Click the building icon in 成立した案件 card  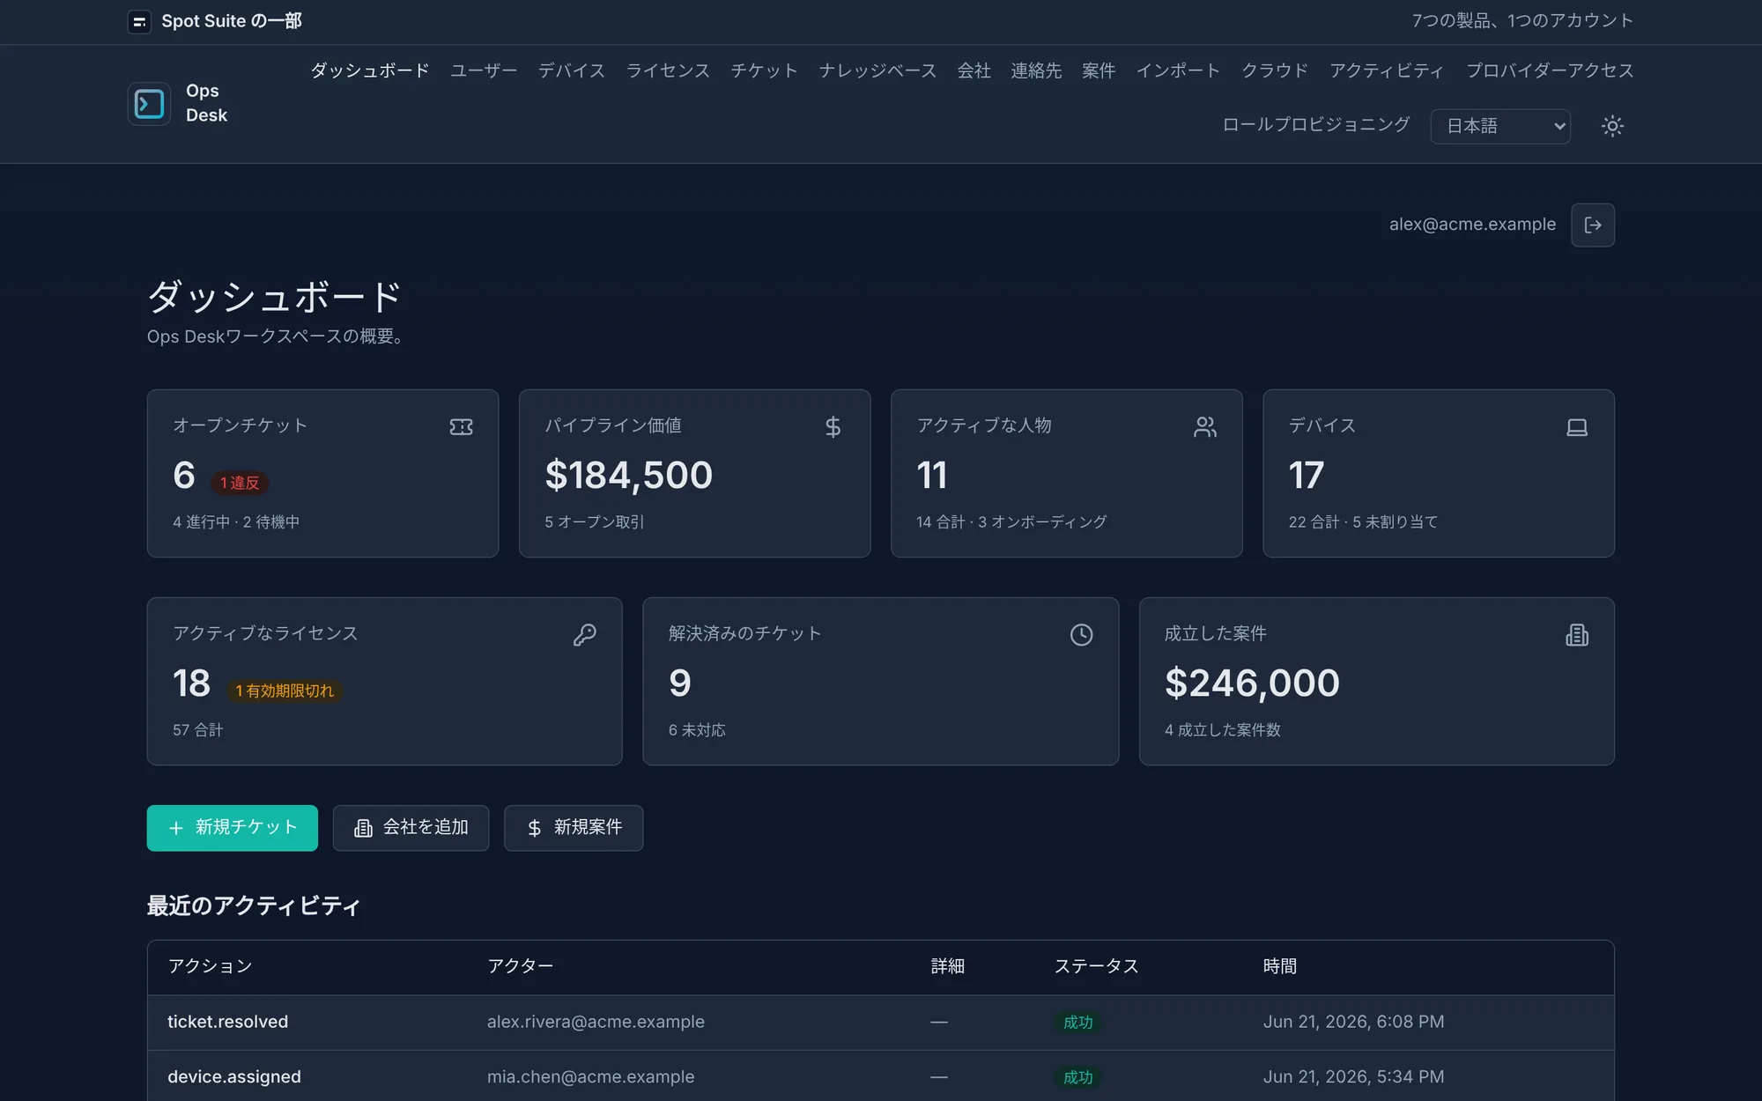pos(1577,635)
